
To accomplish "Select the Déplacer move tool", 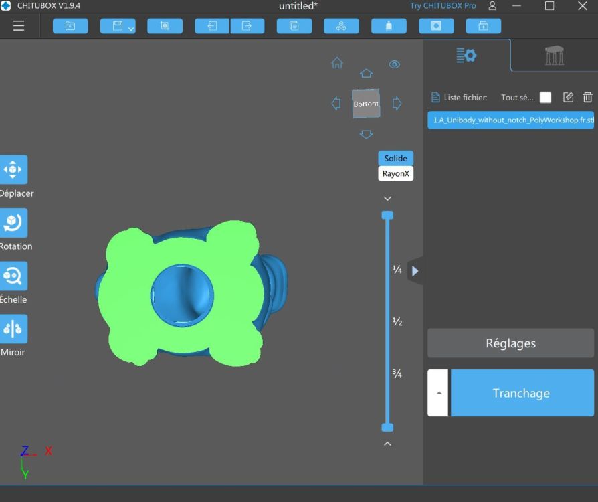I will pyautogui.click(x=13, y=169).
